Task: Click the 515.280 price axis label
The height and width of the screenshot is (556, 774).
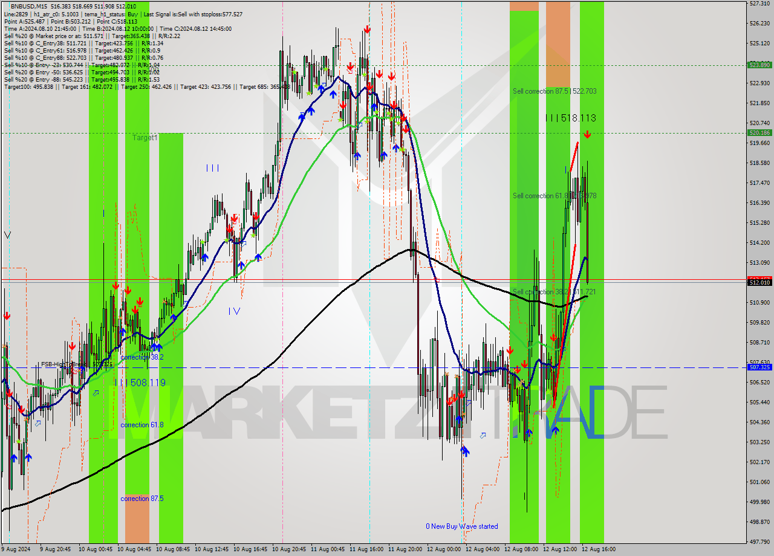Action: pos(759,223)
